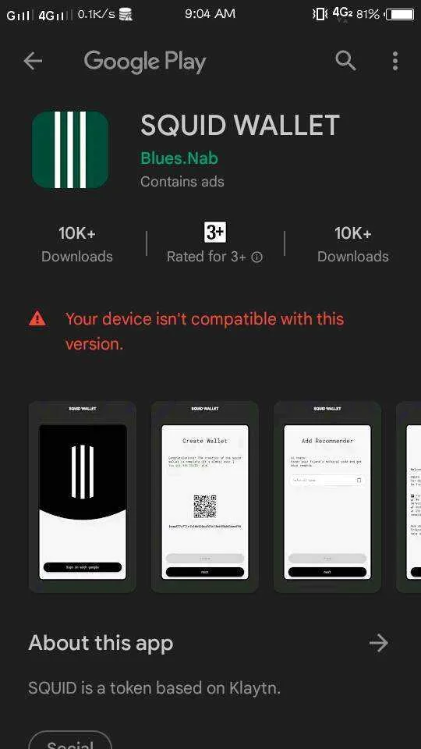Open the Add Recommender screenshot
This screenshot has width=421, height=749.
(327, 497)
